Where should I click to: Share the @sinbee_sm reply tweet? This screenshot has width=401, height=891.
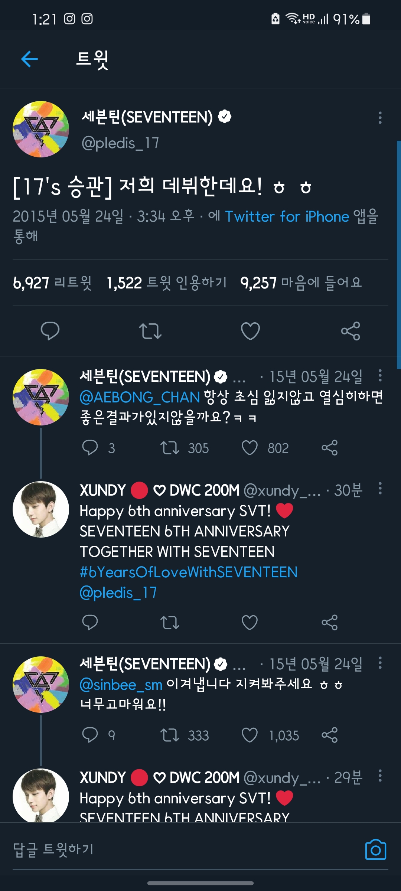(x=329, y=735)
